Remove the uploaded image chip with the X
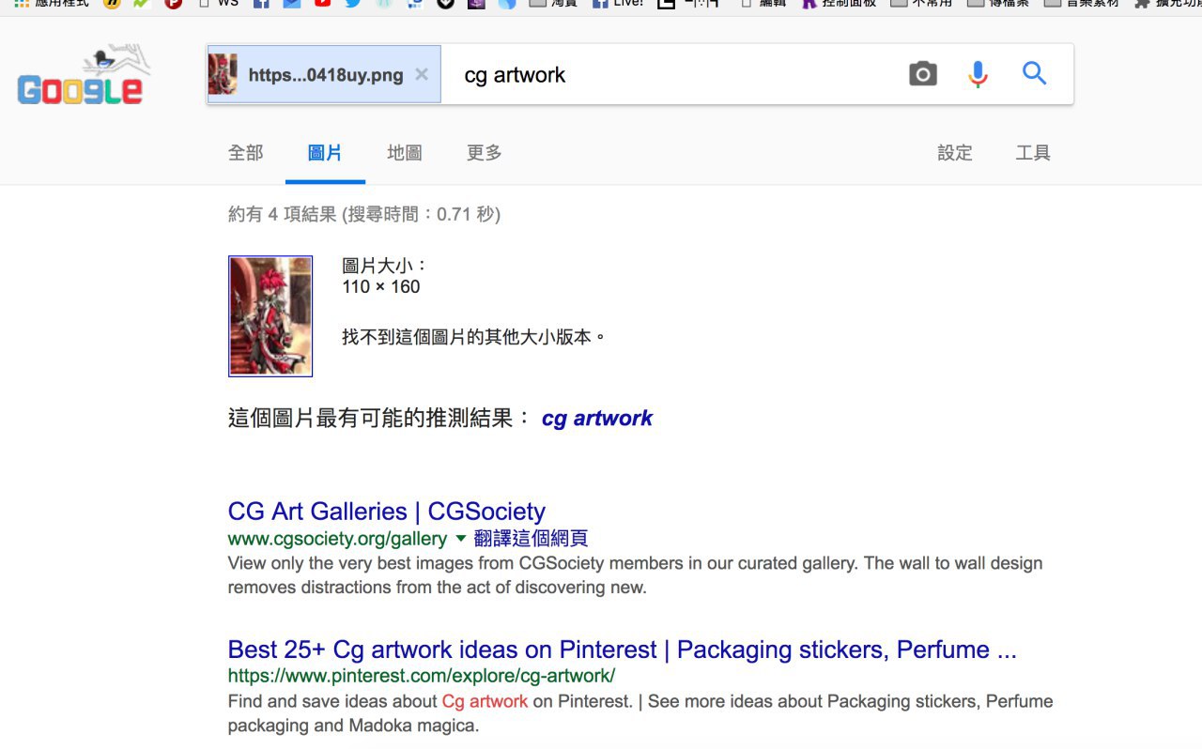The width and height of the screenshot is (1202, 749). click(422, 74)
